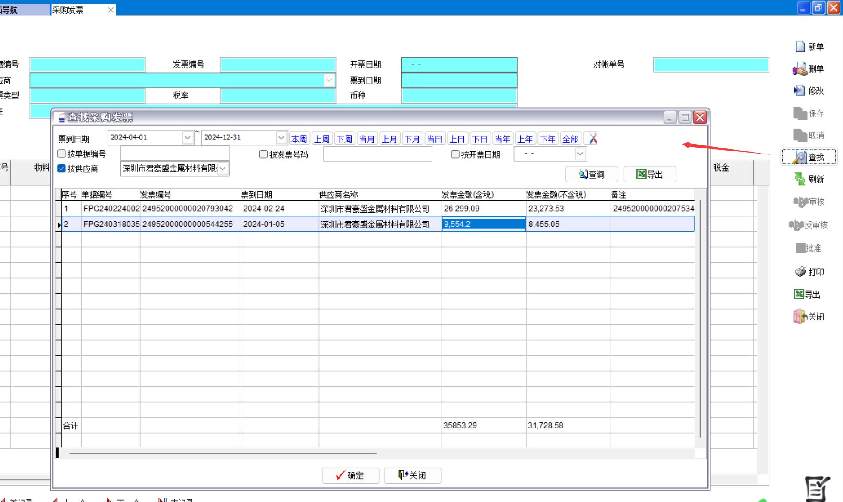Image resolution: width=843 pixels, height=502 pixels.
Task: Confirm with the 确定 button
Action: pos(350,475)
